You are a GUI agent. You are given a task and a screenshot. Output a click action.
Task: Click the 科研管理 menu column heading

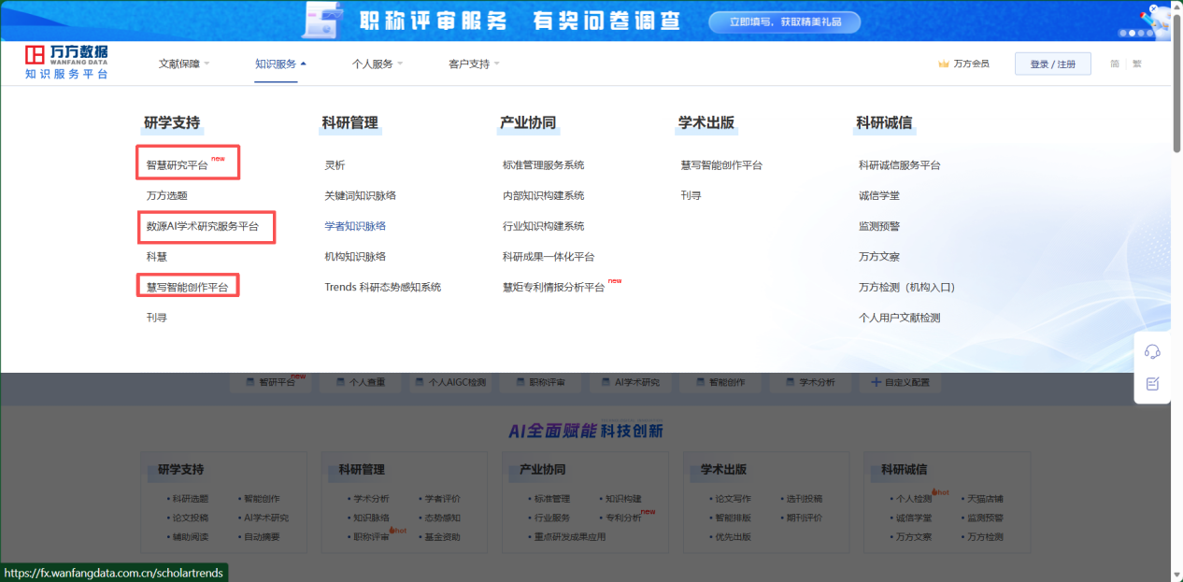[x=350, y=122]
